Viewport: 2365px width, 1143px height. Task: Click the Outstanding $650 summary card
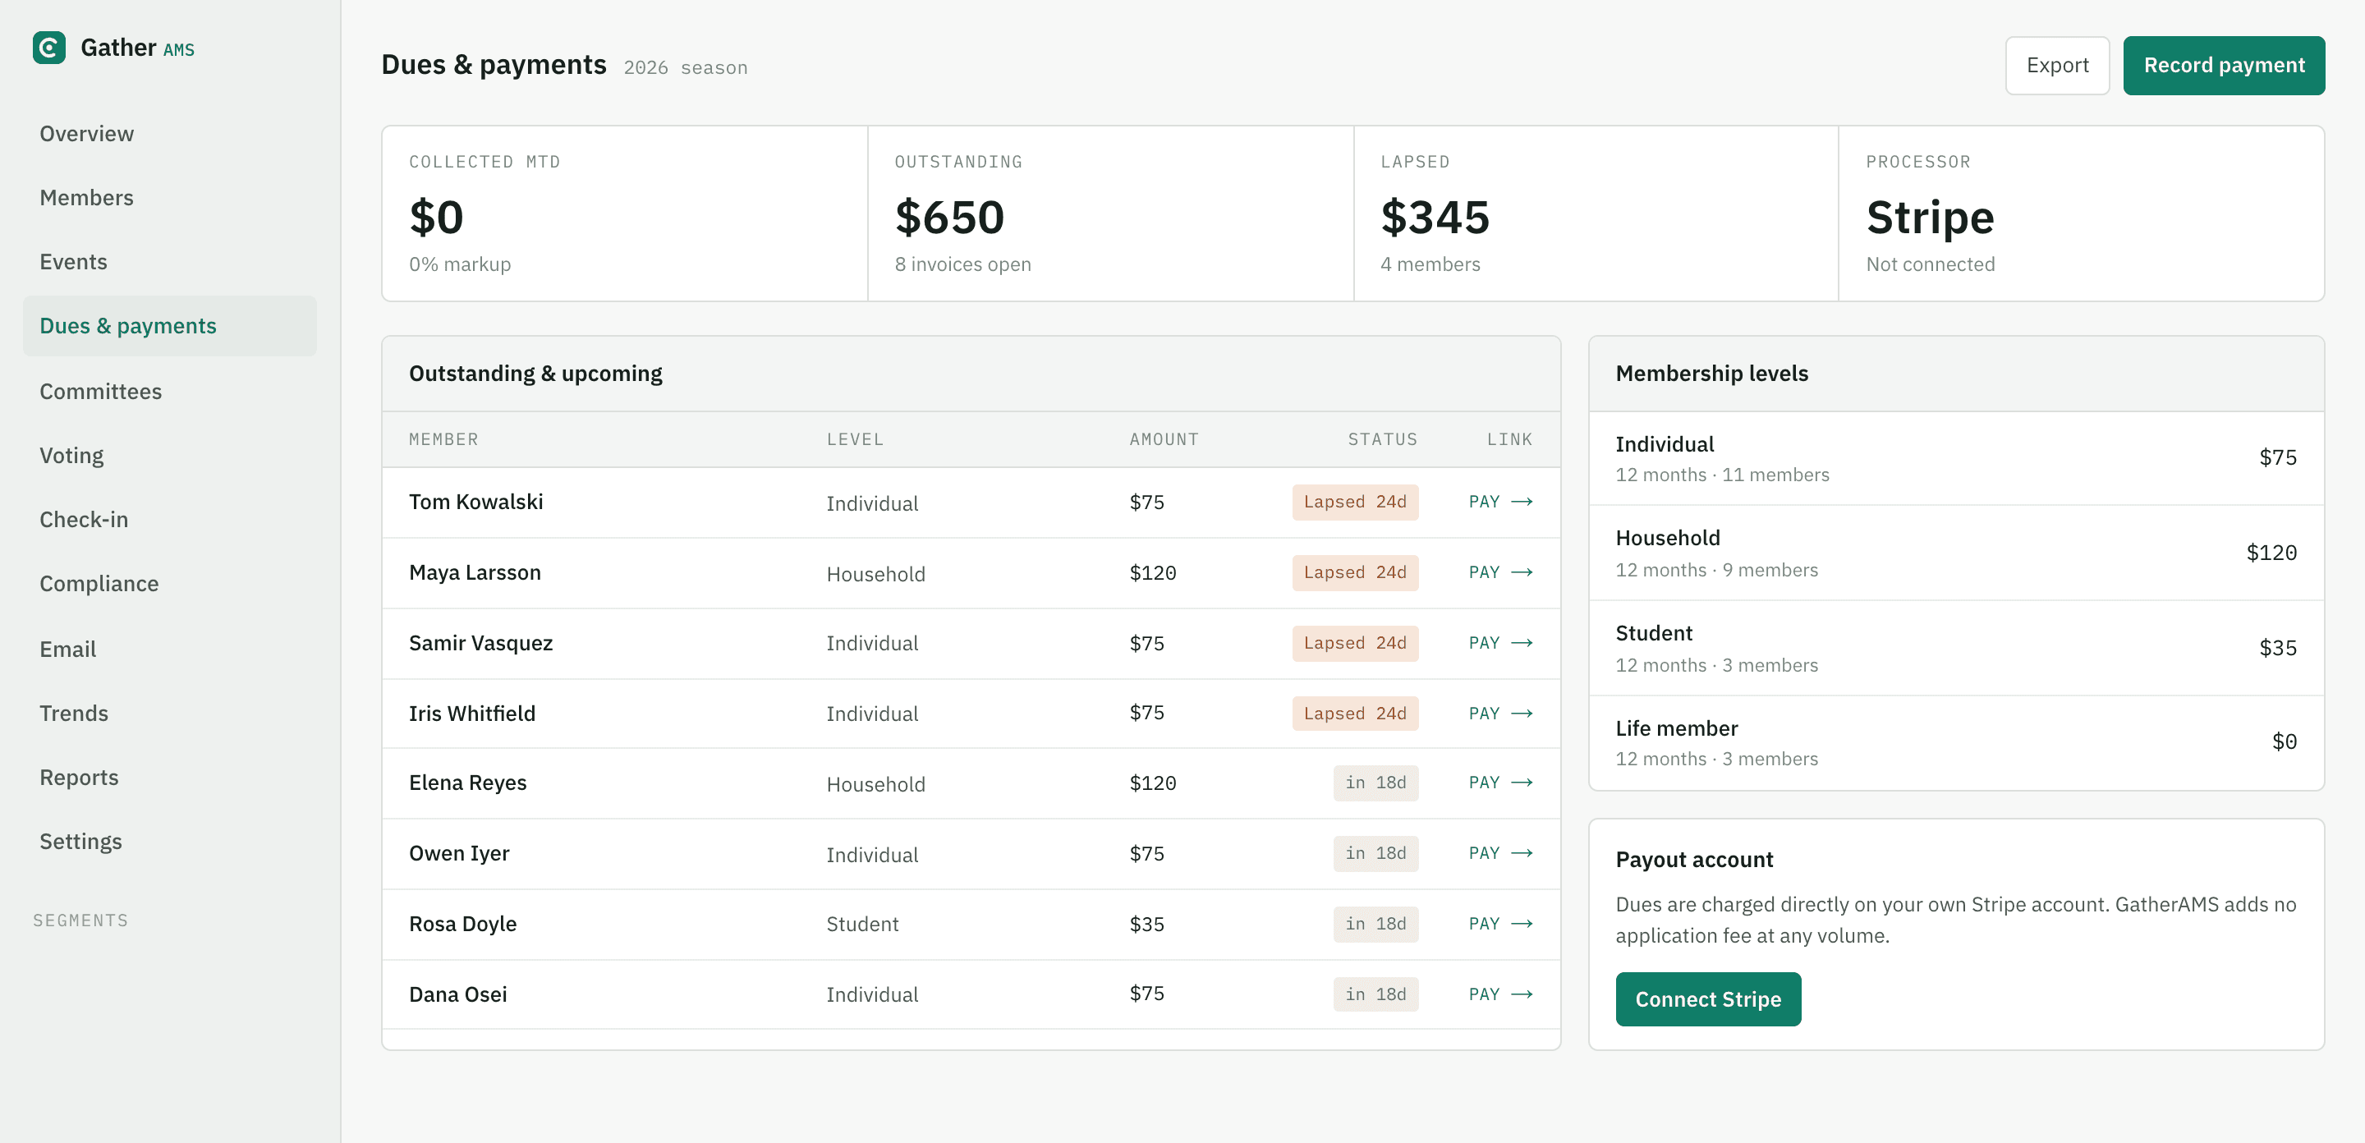click(1110, 214)
